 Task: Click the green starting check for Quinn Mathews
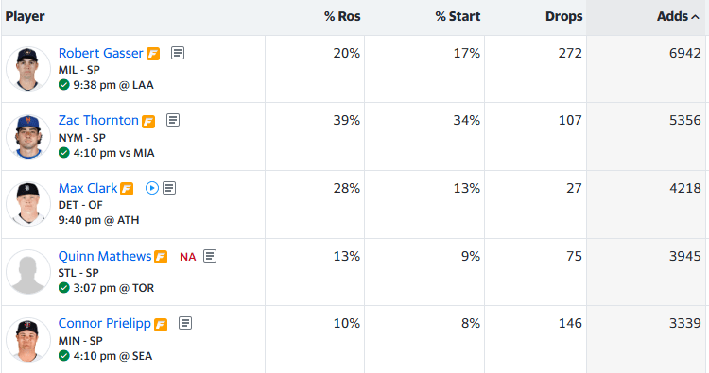point(63,288)
